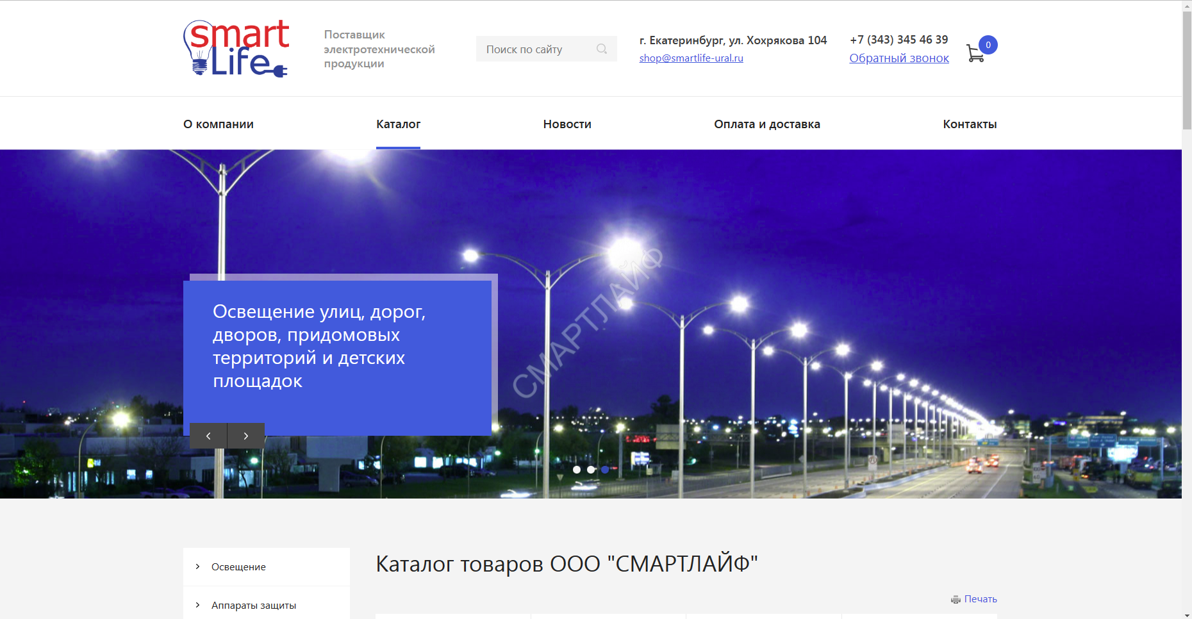Click the cart item count badge
The image size is (1192, 619).
[x=988, y=45]
